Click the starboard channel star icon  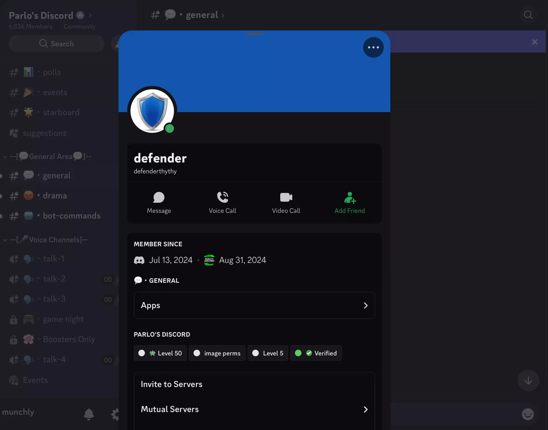coord(29,112)
